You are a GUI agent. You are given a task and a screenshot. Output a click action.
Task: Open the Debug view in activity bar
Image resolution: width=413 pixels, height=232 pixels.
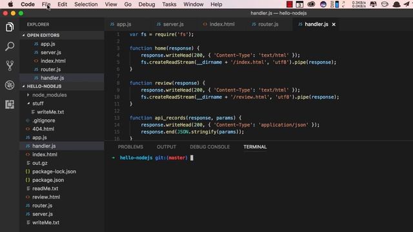tap(10, 85)
